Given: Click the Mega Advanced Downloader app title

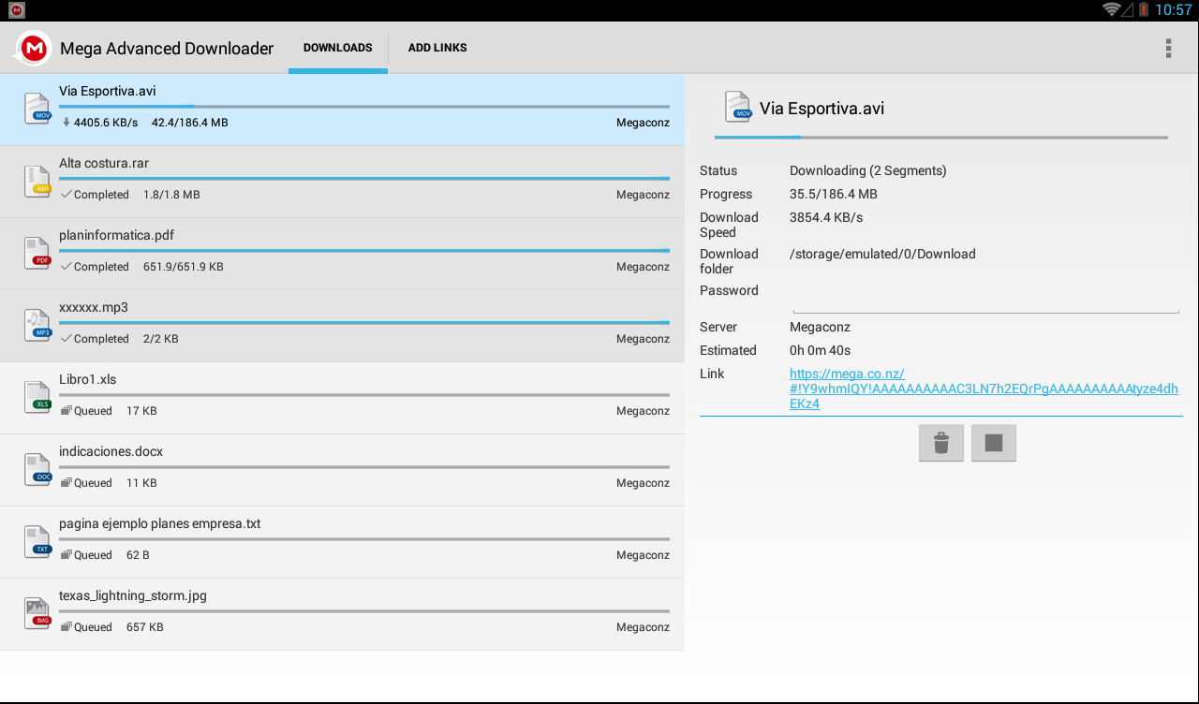Looking at the screenshot, I should [167, 48].
